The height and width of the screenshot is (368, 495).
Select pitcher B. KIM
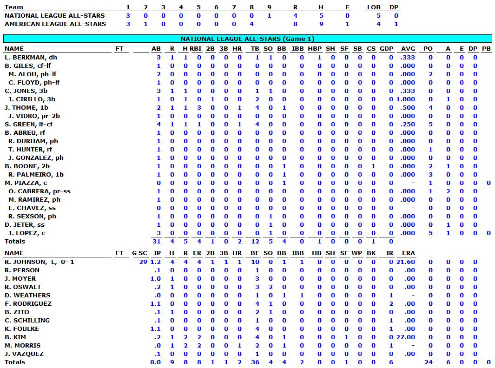(15, 337)
